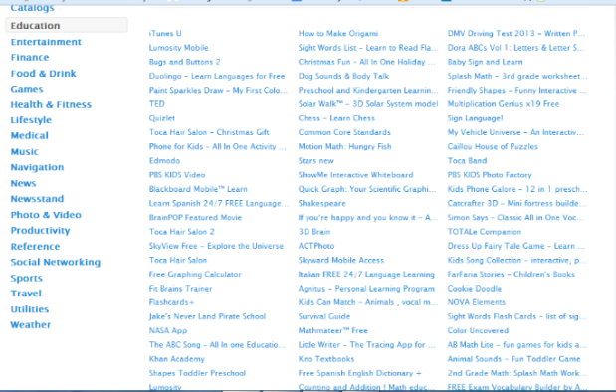Open the Travel category
The height and width of the screenshot is (392, 616).
[26, 294]
